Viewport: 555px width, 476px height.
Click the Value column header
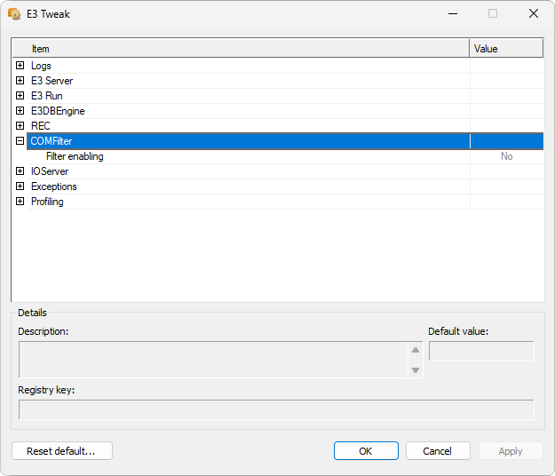pyautogui.click(x=506, y=49)
